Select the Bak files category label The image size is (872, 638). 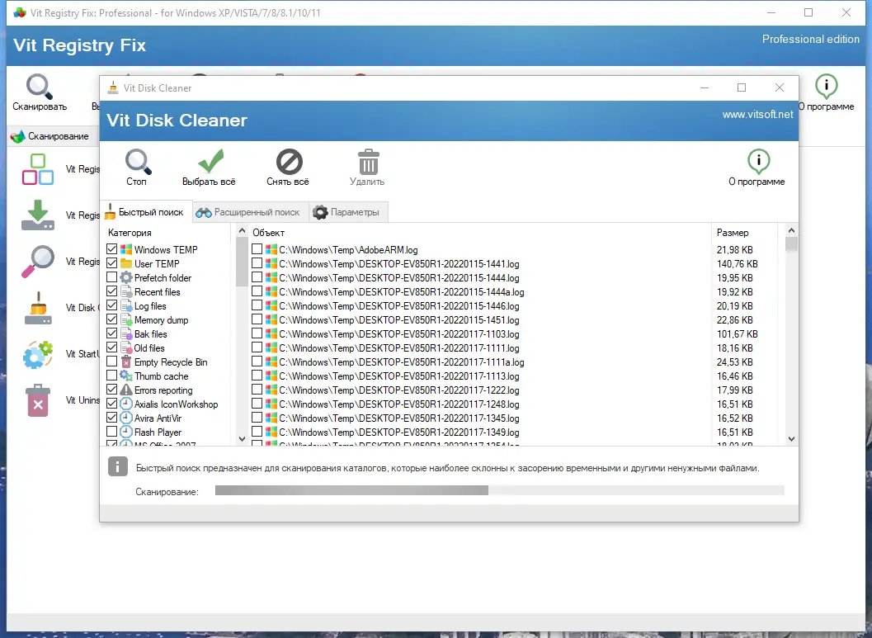point(151,333)
